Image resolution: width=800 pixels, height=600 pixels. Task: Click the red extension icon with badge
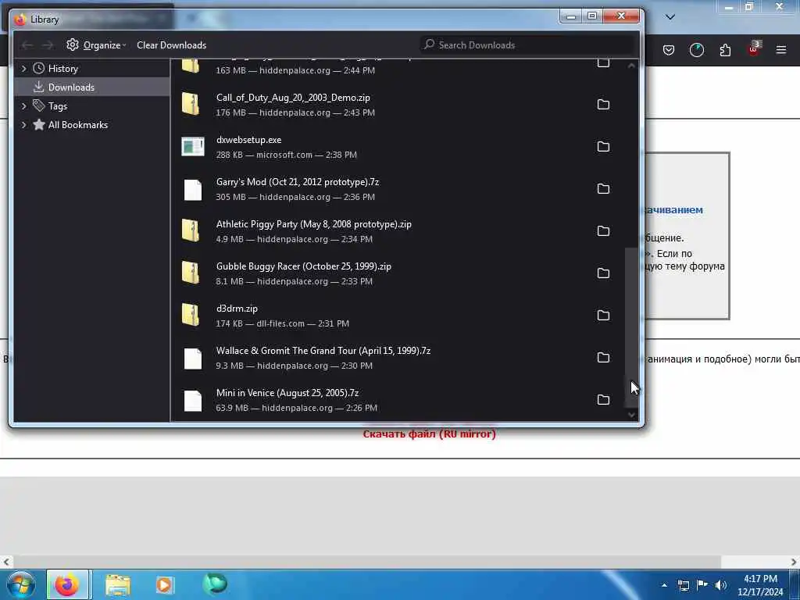pyautogui.click(x=754, y=49)
